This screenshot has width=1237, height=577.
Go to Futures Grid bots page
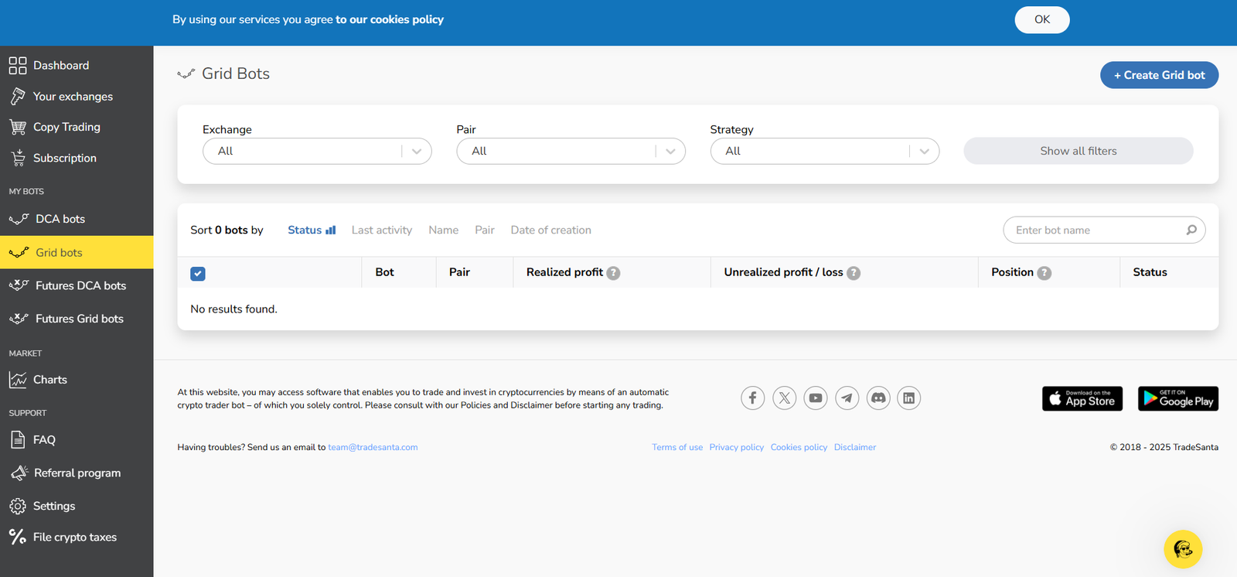point(79,319)
